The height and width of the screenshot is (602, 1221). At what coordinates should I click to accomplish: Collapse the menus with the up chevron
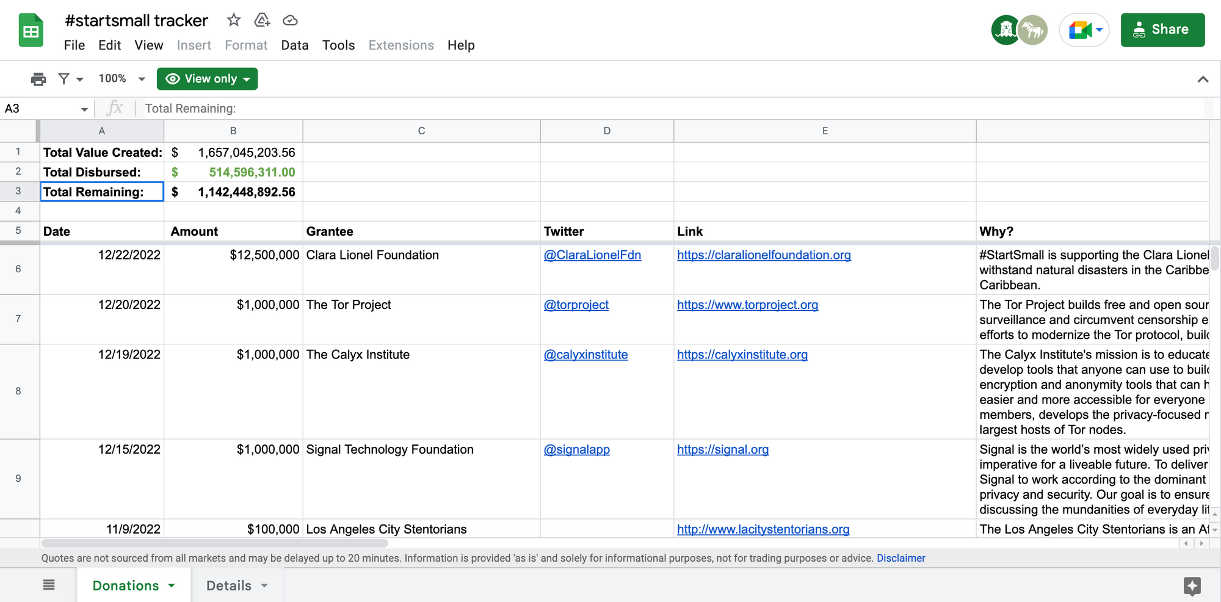click(x=1203, y=79)
